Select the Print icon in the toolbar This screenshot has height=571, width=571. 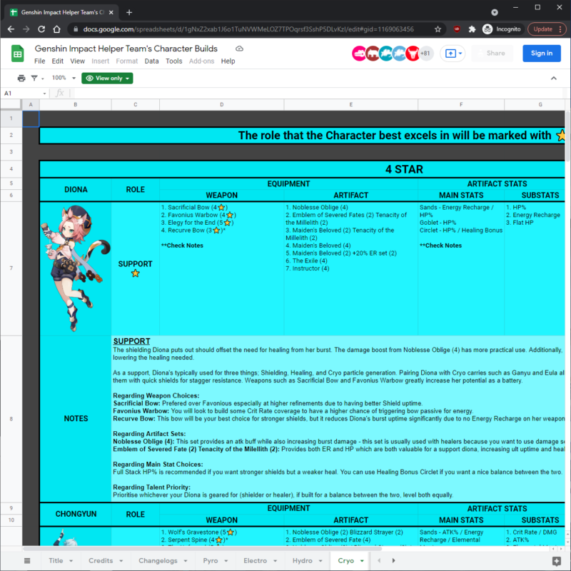point(21,79)
